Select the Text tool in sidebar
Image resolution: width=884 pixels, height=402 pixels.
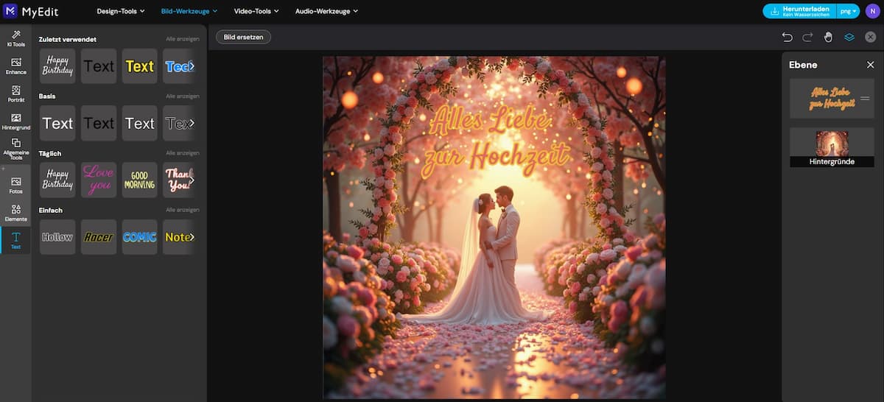tap(15, 240)
